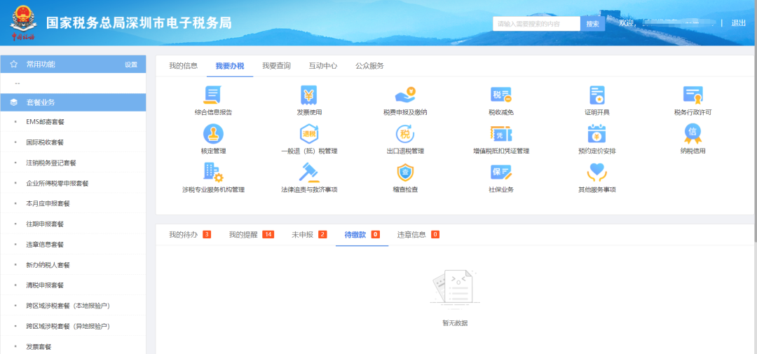The width and height of the screenshot is (757, 354).
Task: Open the 涉税专业服务机构管理 icon
Action: tap(213, 172)
